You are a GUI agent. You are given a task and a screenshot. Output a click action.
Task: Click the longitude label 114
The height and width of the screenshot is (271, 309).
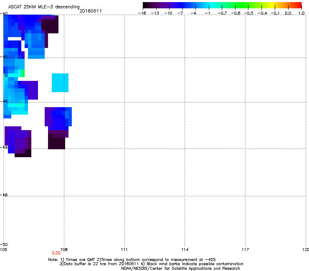(x=185, y=250)
